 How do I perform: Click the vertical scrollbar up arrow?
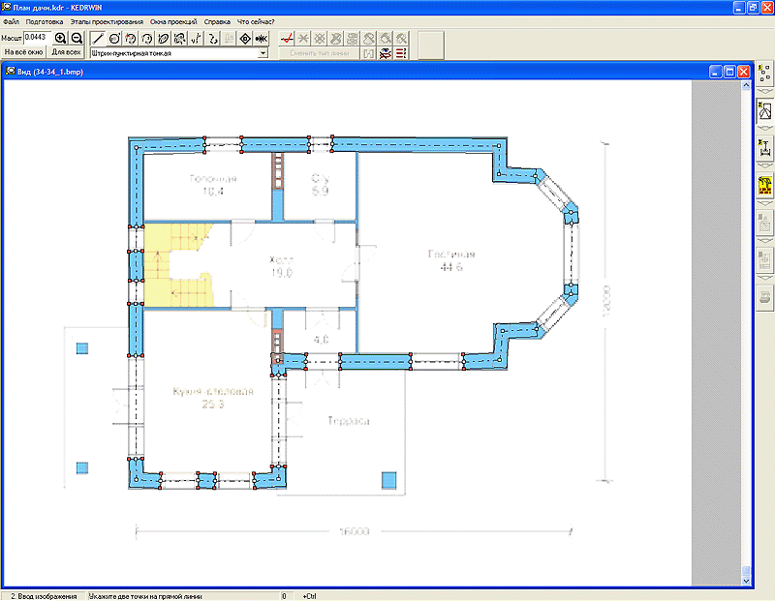coord(746,85)
